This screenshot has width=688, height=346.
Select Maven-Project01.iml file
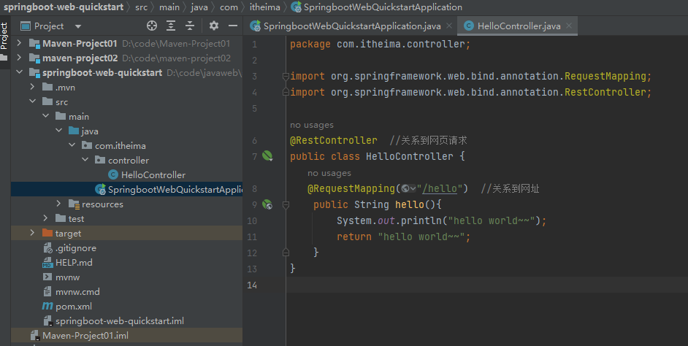85,336
